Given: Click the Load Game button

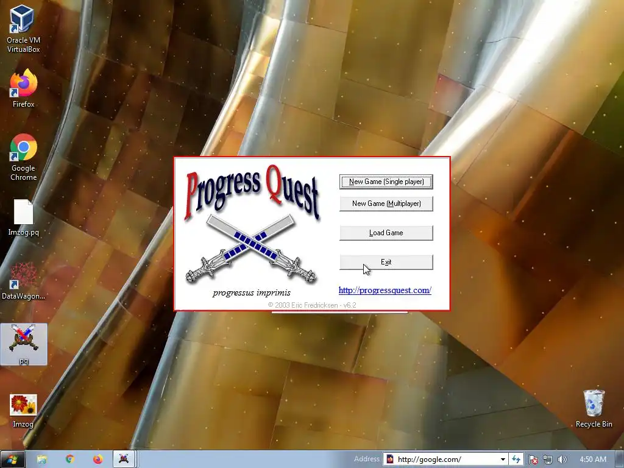Looking at the screenshot, I should click(x=386, y=233).
